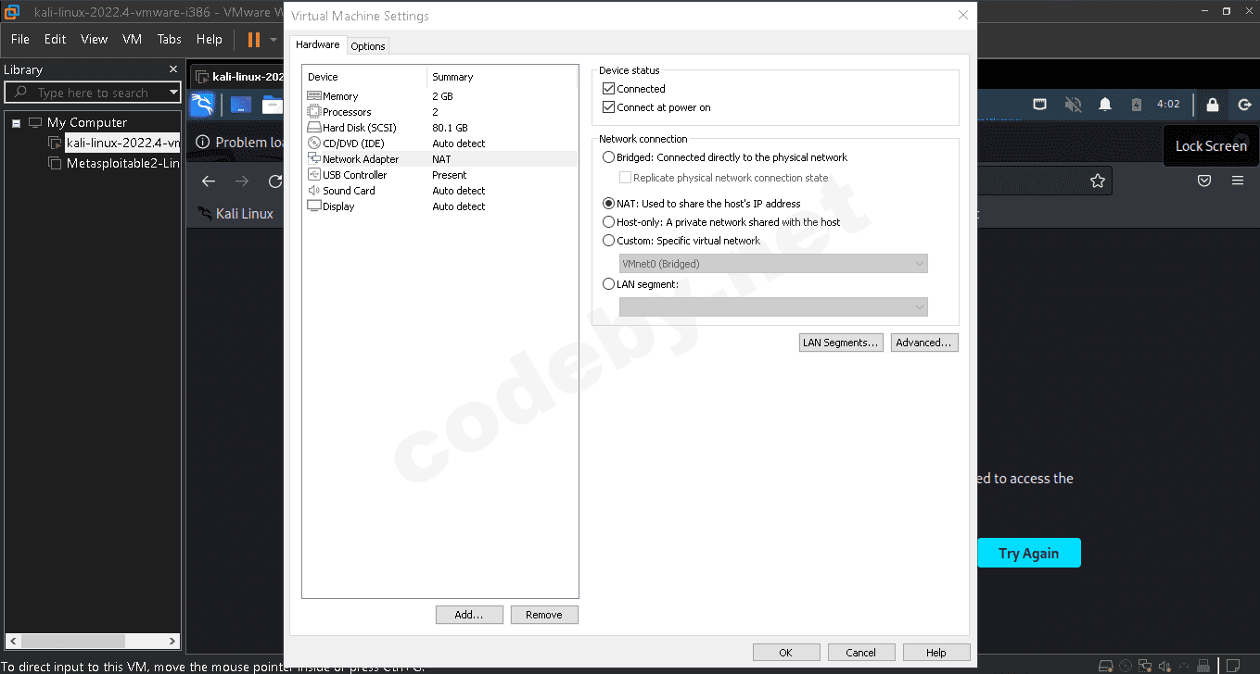1260x674 pixels.
Task: Click the log out icon in Kali panel
Action: point(1245,105)
